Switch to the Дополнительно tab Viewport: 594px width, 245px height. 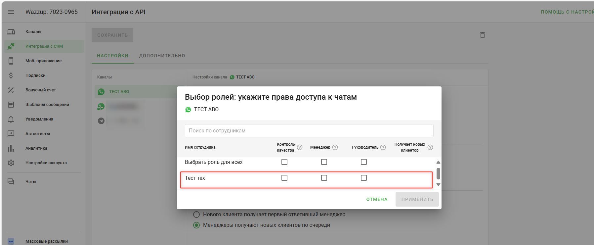[x=162, y=56]
